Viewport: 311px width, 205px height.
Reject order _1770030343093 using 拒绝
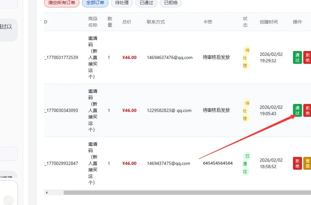(308, 110)
